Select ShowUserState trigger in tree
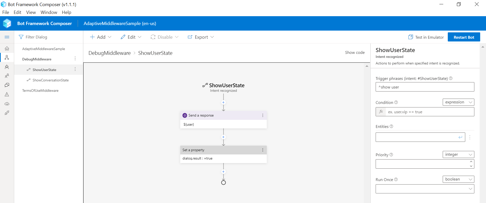The width and height of the screenshot is (486, 203). click(44, 70)
